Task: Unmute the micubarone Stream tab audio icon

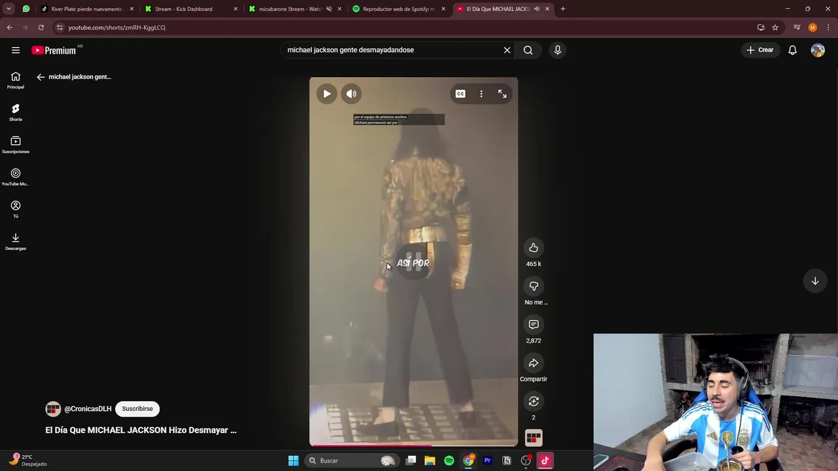Action: tap(329, 9)
